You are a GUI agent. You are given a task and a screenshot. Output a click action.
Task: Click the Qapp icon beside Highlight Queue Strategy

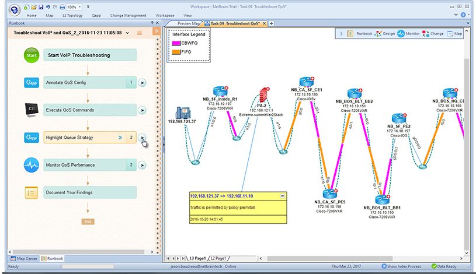[32, 138]
